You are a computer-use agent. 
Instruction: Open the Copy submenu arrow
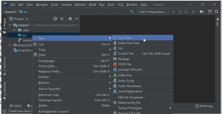click(110, 49)
